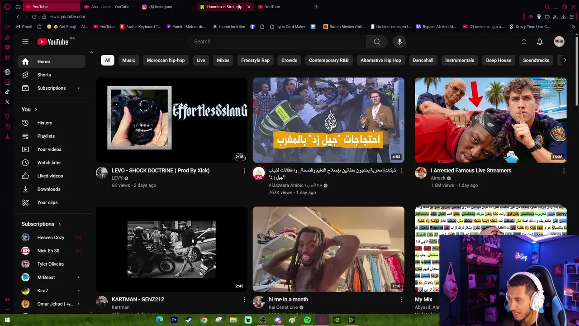
Task: Go back with browser back arrow
Action: (18, 17)
